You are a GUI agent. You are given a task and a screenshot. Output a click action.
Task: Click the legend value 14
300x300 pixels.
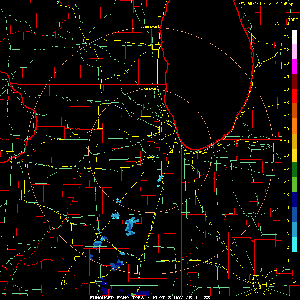tap(286, 208)
